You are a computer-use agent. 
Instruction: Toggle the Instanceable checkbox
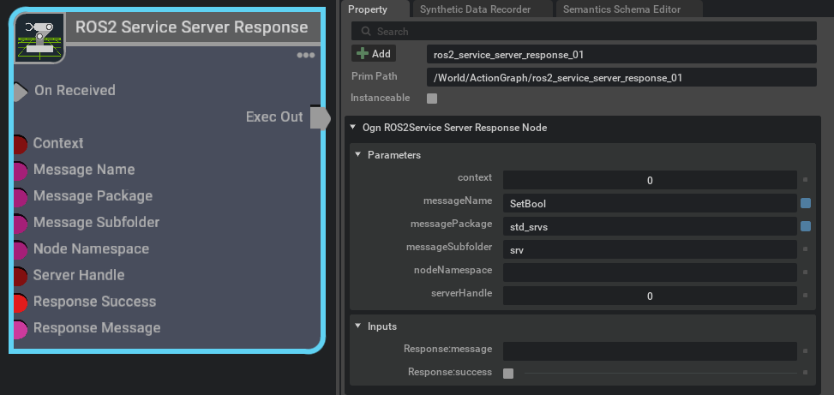(x=432, y=99)
